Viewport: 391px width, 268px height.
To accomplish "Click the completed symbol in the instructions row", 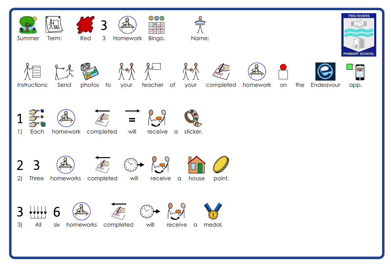I will pos(221,71).
